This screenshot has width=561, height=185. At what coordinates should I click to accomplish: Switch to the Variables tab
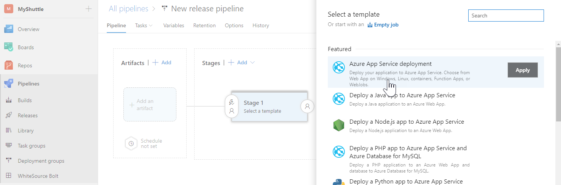174,25
